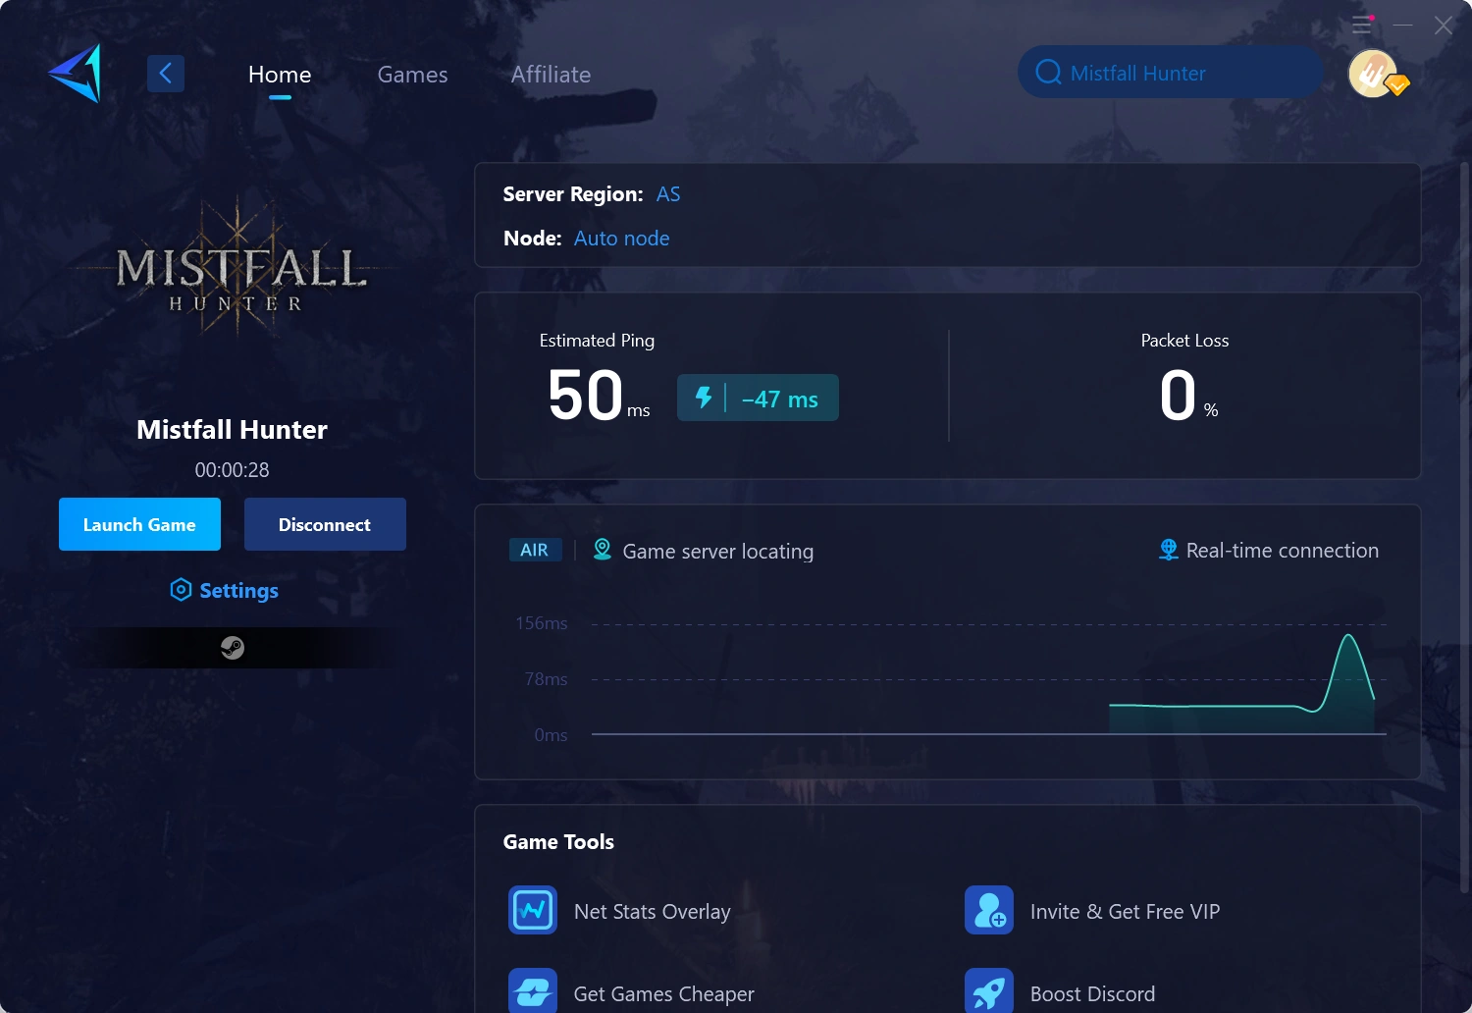Screen dimensions: 1472x1013
Task: Minimize the application window
Action: click(1403, 25)
